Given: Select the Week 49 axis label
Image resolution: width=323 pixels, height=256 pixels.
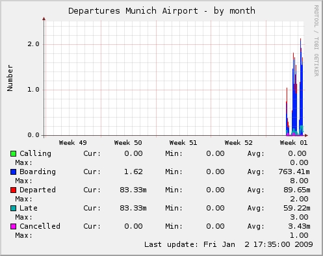Looking at the screenshot, I should pyautogui.click(x=73, y=143).
